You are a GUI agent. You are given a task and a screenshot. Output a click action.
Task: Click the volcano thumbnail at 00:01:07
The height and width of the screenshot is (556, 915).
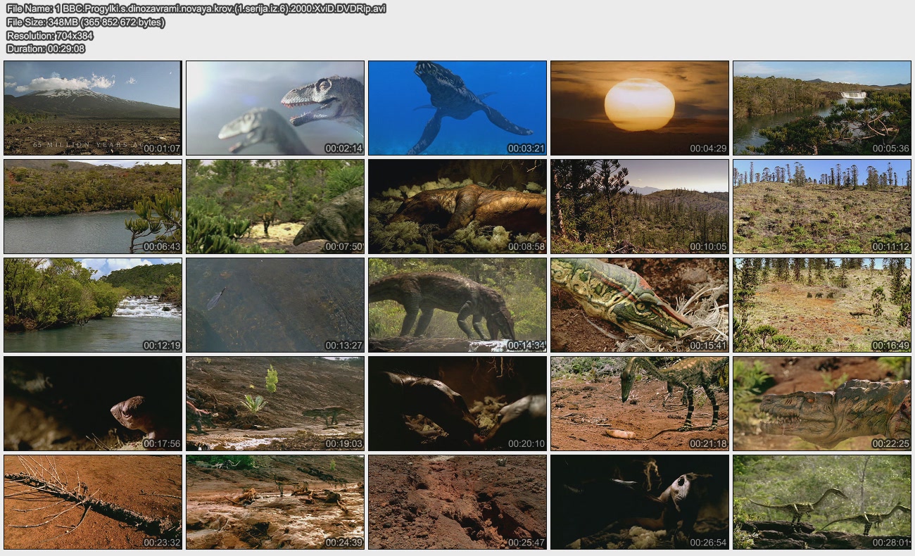pos(92,108)
